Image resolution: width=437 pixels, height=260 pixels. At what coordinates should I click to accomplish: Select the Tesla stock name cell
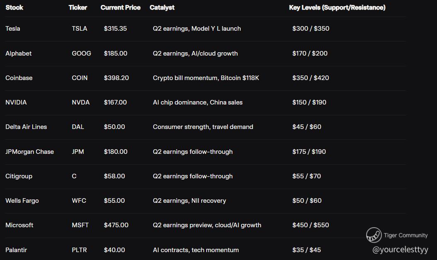tap(13, 29)
